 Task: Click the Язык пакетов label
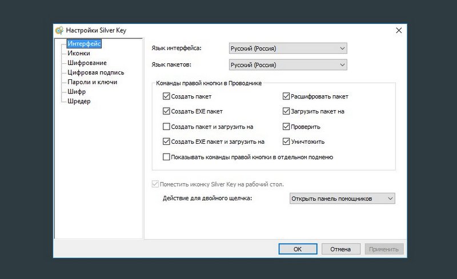click(x=171, y=64)
